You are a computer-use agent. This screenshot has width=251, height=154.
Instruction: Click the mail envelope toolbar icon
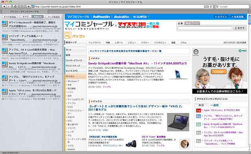pyautogui.click(x=22, y=7)
